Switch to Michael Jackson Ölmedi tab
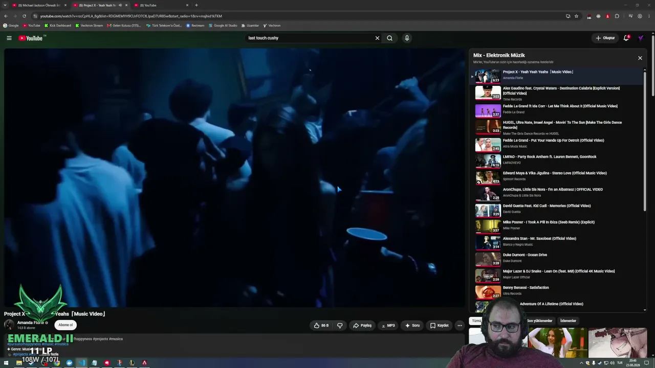Screen dimensions: 655x368 pos(39,5)
